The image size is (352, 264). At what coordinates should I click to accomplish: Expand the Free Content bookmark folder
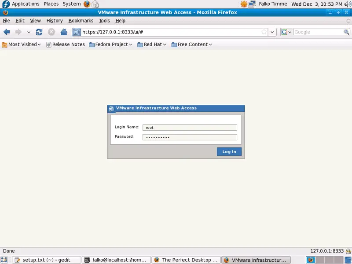pos(191,44)
